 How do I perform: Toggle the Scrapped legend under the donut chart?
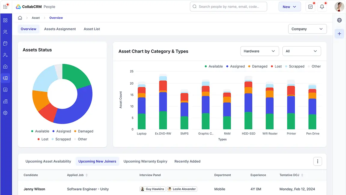(61, 139)
